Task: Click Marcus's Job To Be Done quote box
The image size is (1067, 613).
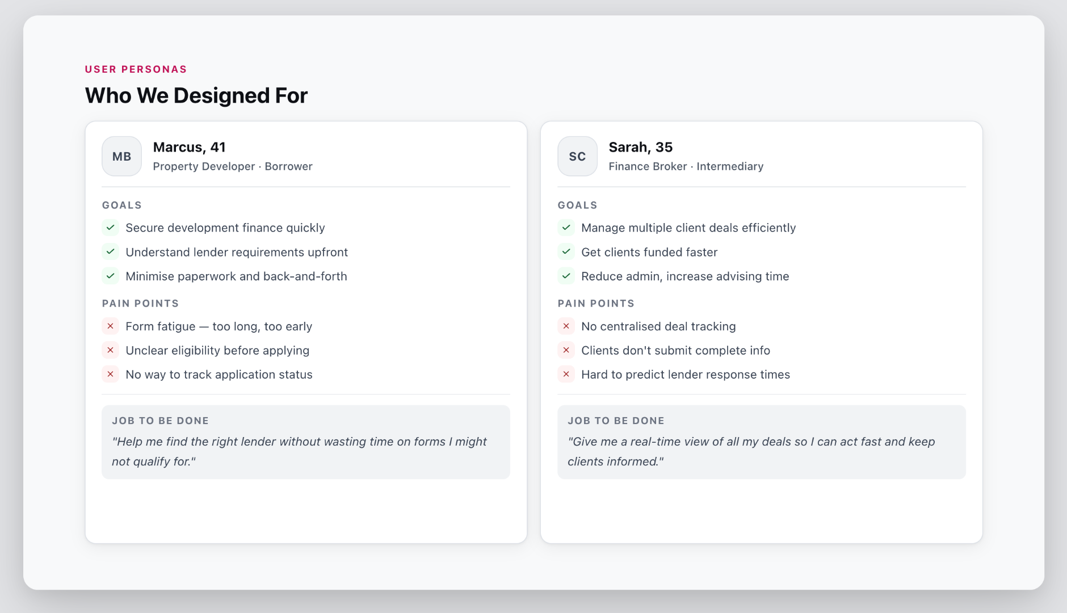Action: click(x=306, y=442)
